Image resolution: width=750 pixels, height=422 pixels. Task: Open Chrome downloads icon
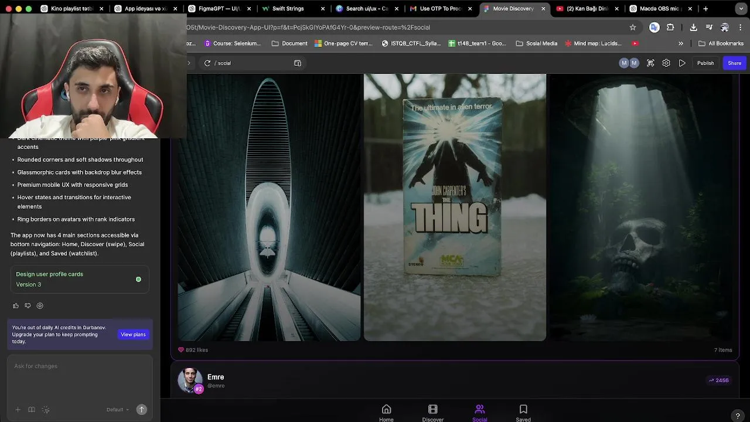click(x=693, y=27)
